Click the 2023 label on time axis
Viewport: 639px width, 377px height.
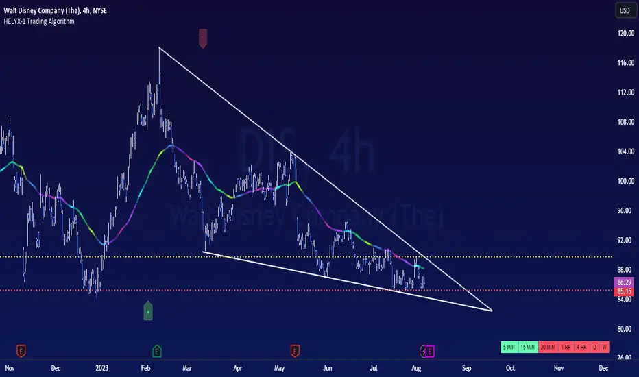point(102,368)
